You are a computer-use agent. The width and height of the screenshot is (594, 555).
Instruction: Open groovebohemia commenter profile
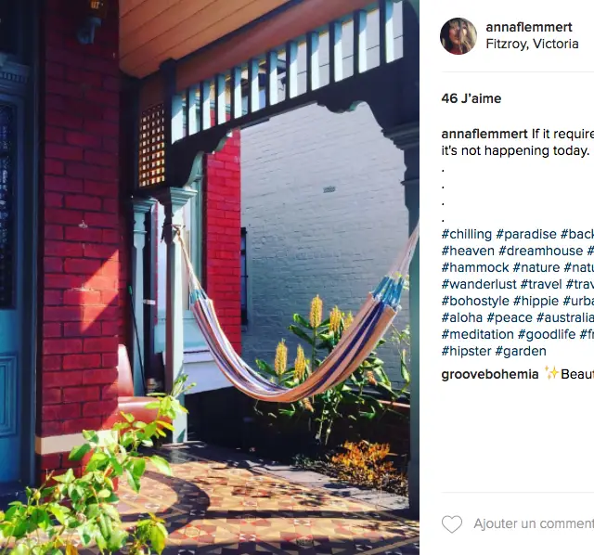pos(490,374)
